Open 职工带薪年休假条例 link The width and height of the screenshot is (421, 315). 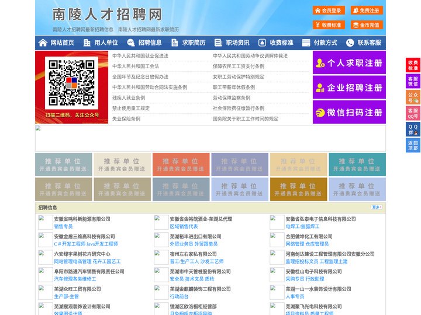pyautogui.click(x=234, y=87)
